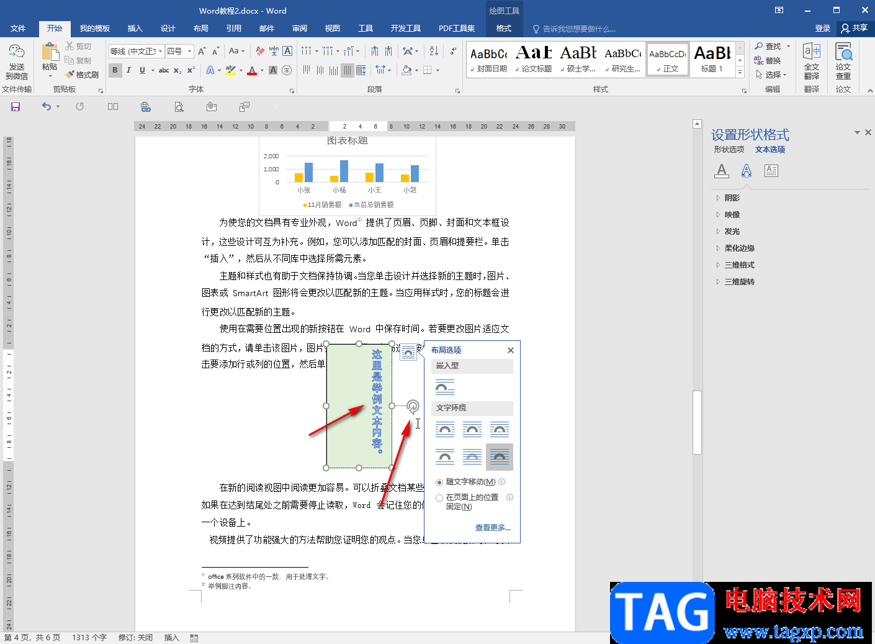The width and height of the screenshot is (875, 644).
Task: Close the layout options popup
Action: (x=511, y=350)
